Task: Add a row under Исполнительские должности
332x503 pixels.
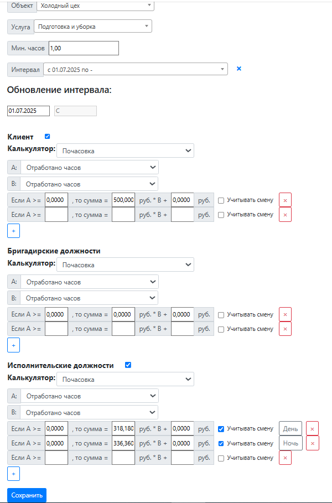Action: tap(13, 474)
